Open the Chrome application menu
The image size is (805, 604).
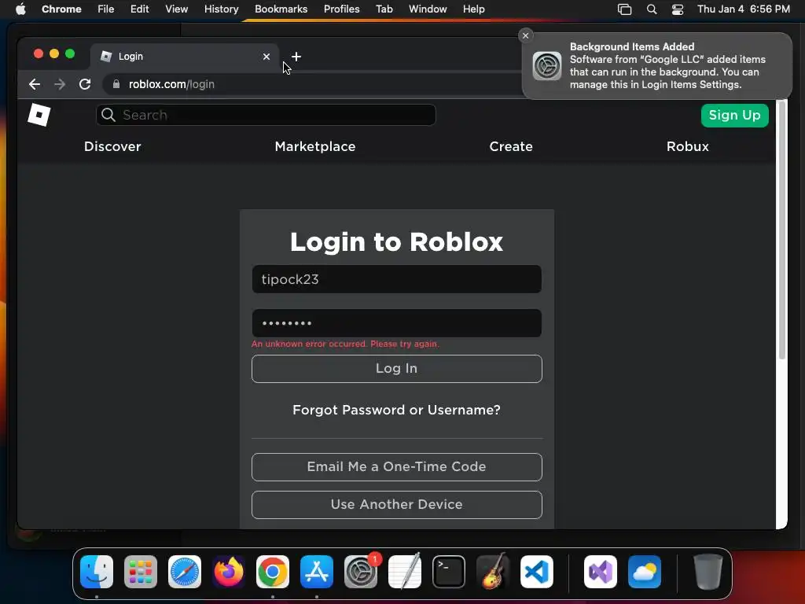(x=61, y=9)
